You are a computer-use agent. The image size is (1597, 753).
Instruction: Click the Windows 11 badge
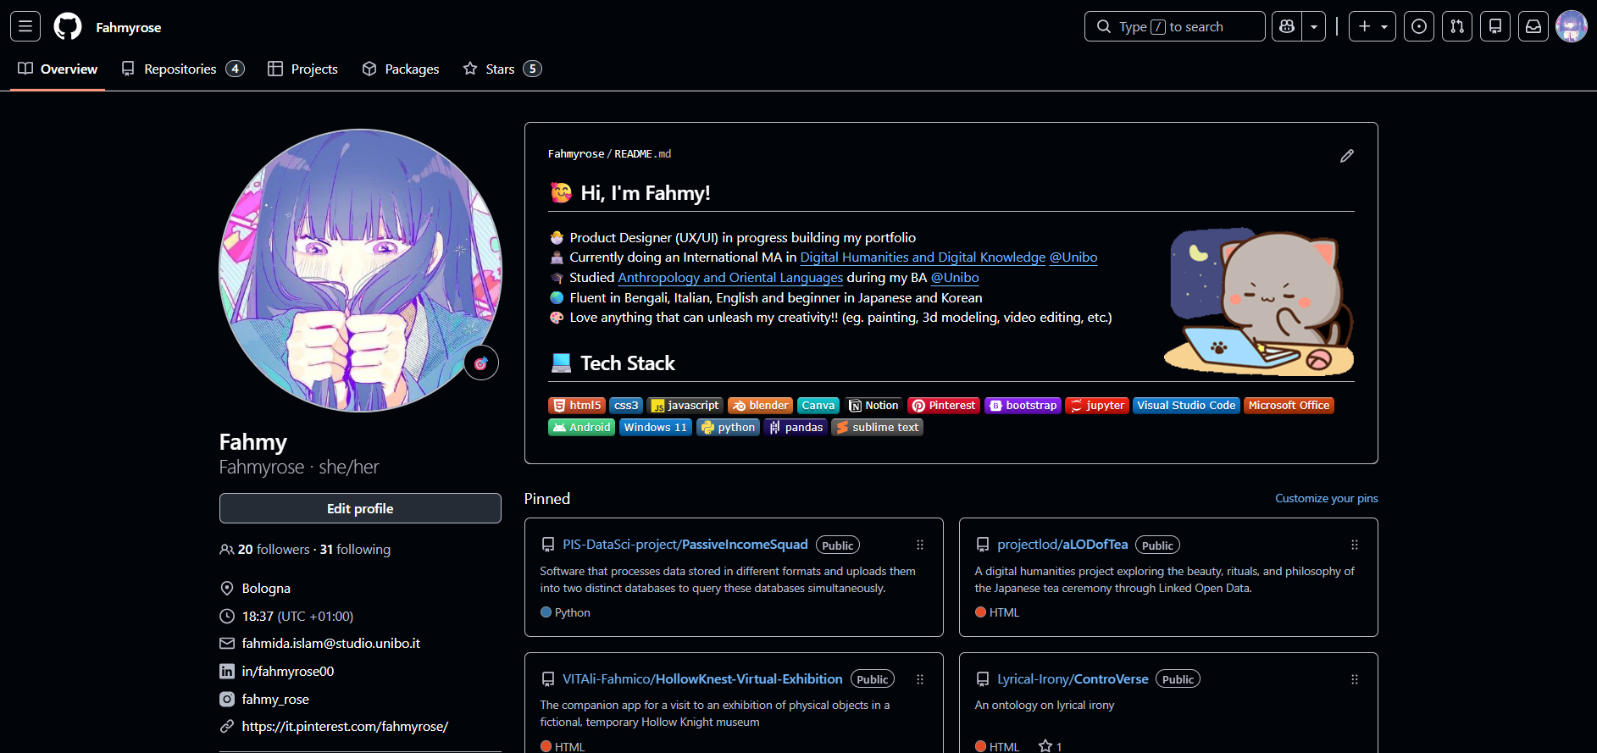656,427
